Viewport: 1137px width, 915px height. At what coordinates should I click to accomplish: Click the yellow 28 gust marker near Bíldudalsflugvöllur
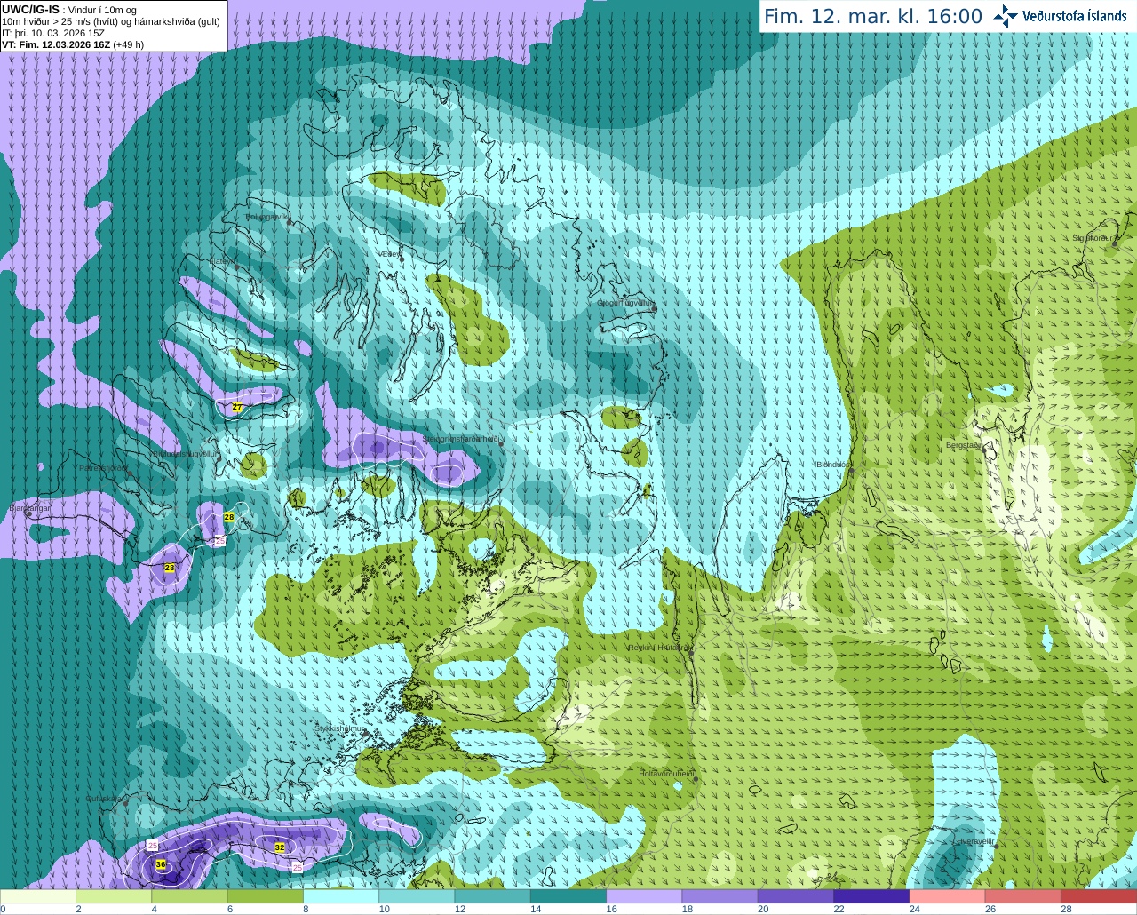coord(229,517)
